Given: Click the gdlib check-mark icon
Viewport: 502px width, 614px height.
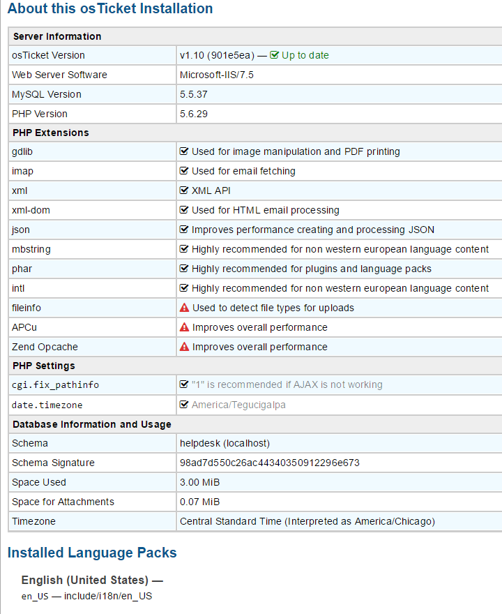Looking at the screenshot, I should coord(184,151).
